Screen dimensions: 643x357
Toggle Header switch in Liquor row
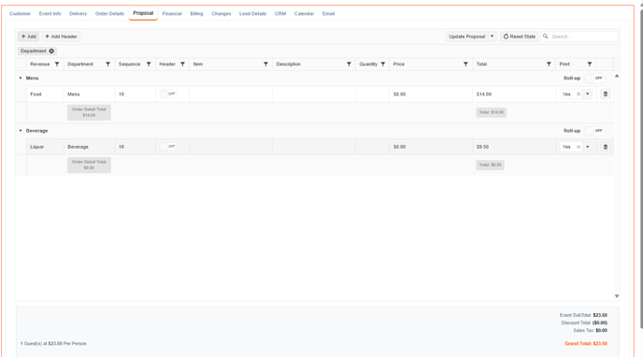168,147
